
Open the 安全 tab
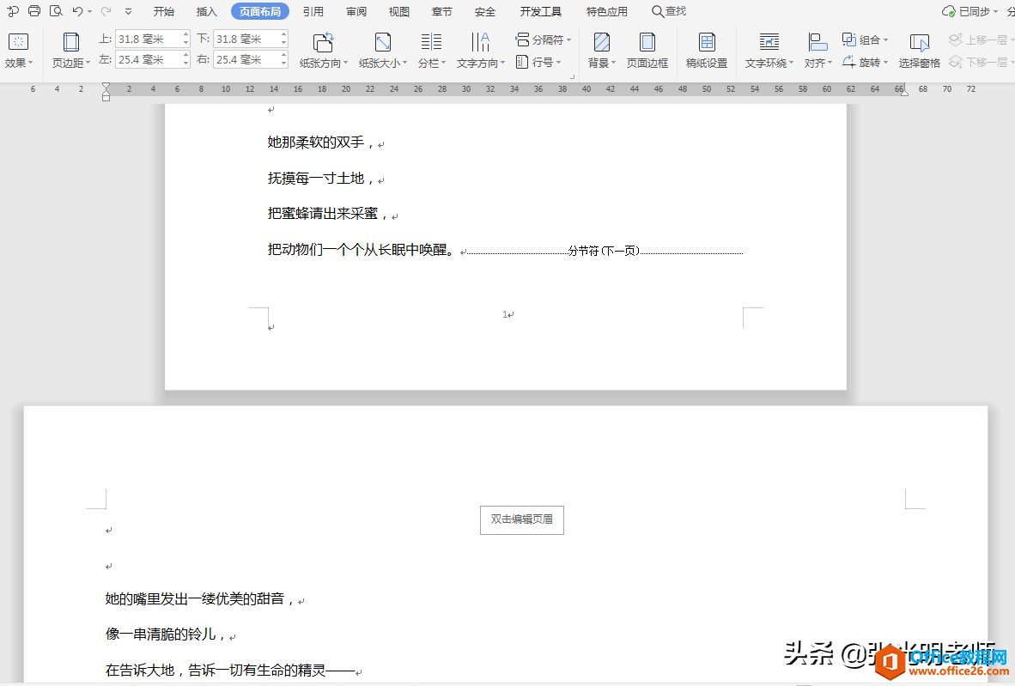click(x=484, y=12)
